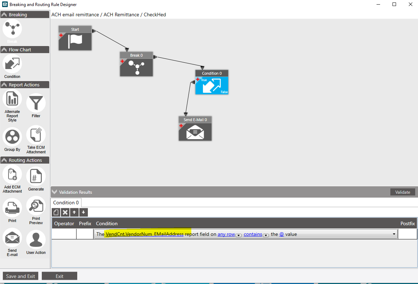
Task: Click the 'contains' link
Action: click(253, 234)
